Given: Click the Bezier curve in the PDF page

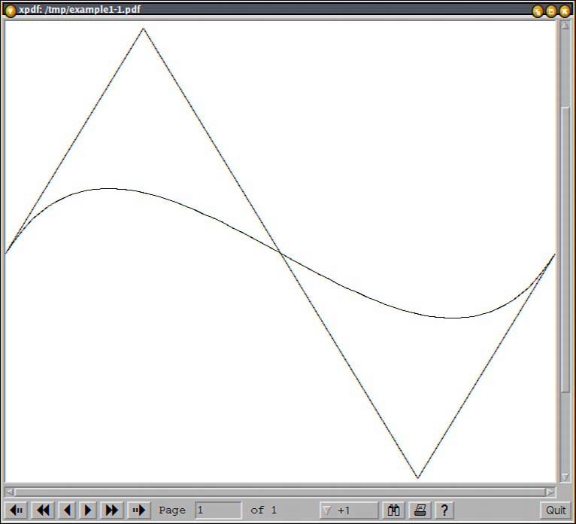Looking at the screenshot, I should 111,188.
